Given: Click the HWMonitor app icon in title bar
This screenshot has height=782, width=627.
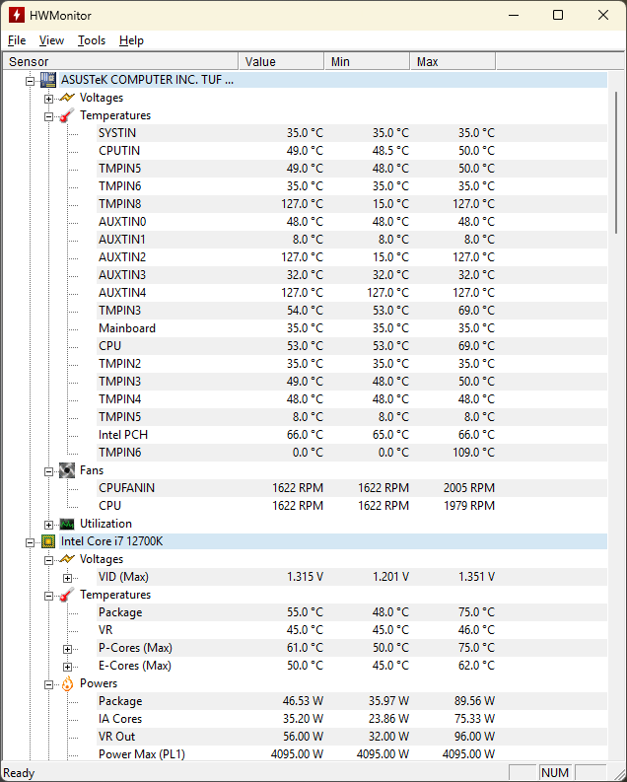Looking at the screenshot, I should (x=17, y=15).
